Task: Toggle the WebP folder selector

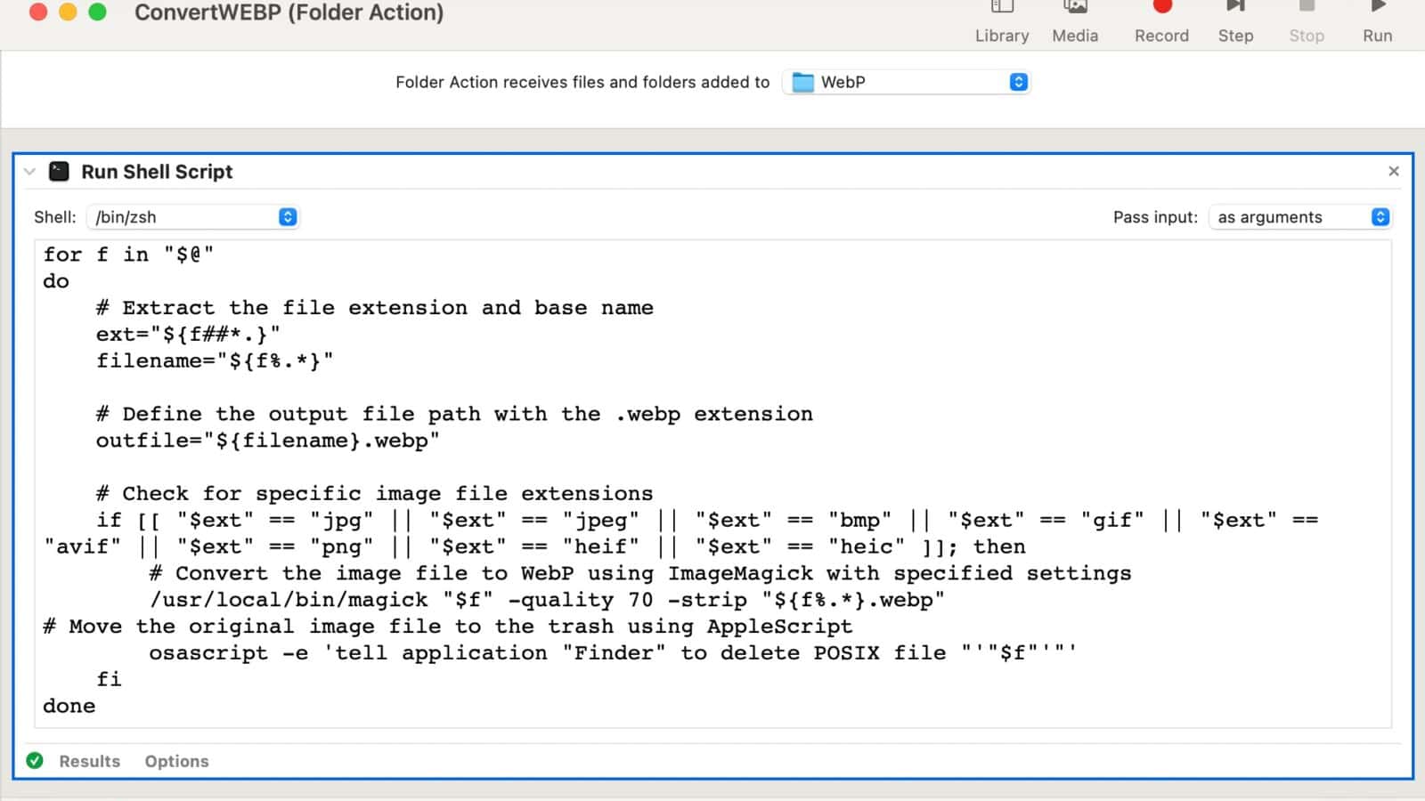Action: point(1018,82)
